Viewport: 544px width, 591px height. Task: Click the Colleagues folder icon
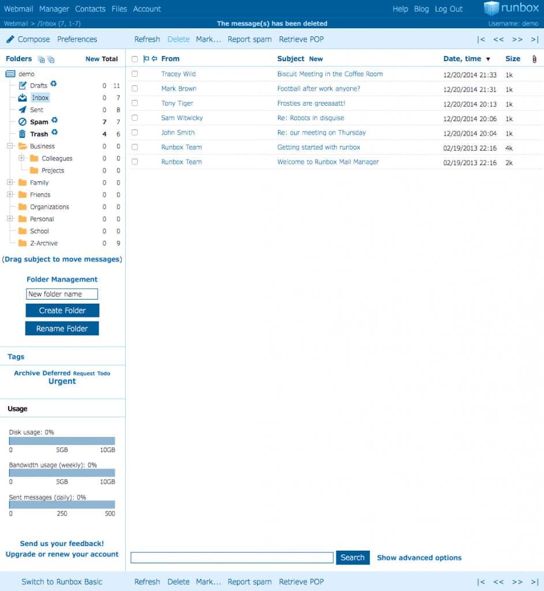click(34, 158)
